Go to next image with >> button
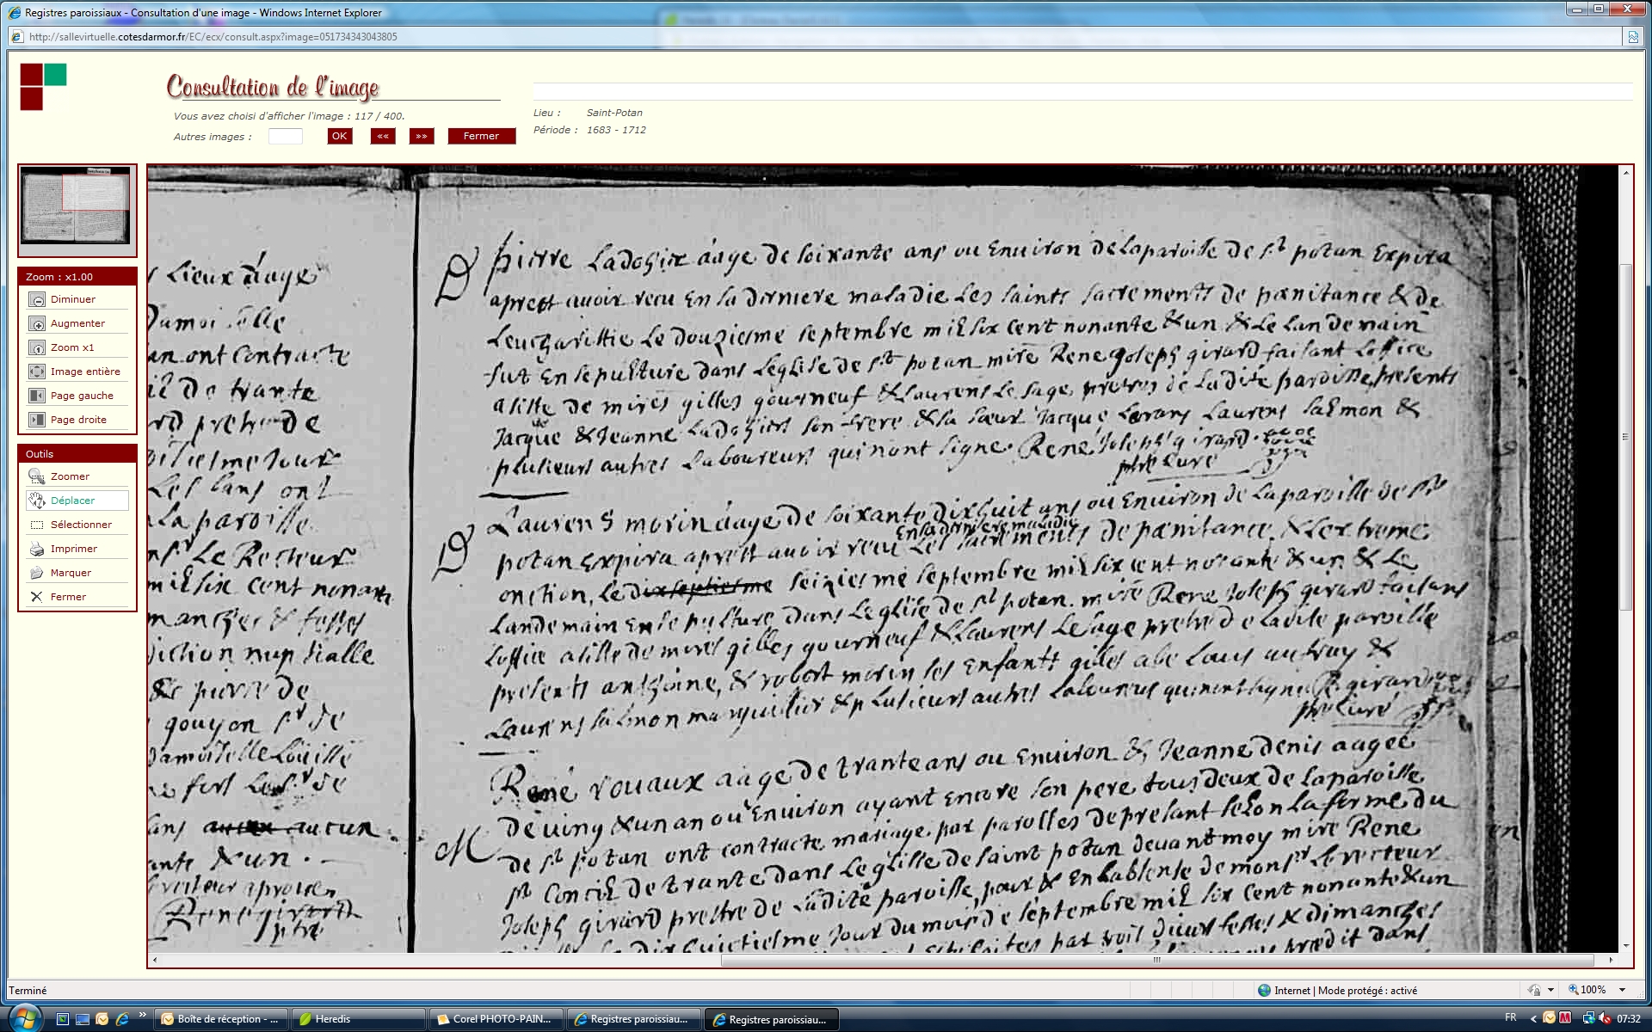 [421, 136]
